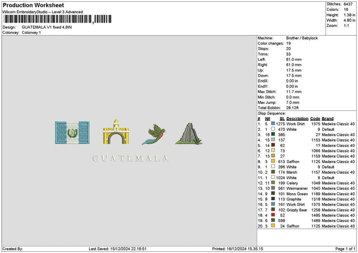358x253 pixels.
Task: Click the Moss Green row in stop sequence
Action: 306,194
